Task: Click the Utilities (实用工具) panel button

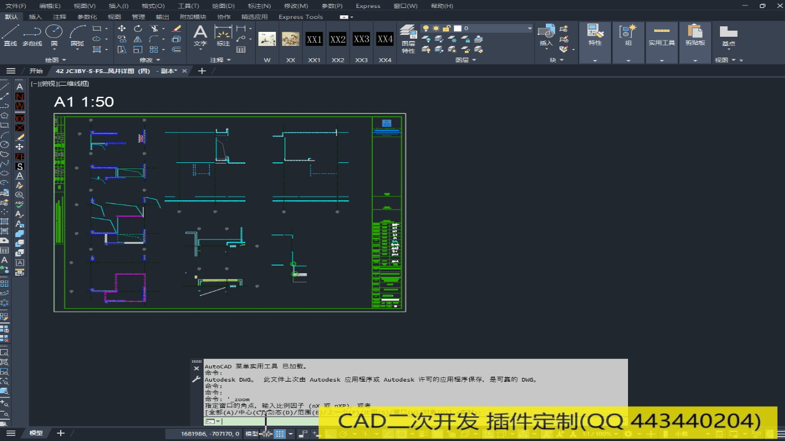Action: click(661, 36)
